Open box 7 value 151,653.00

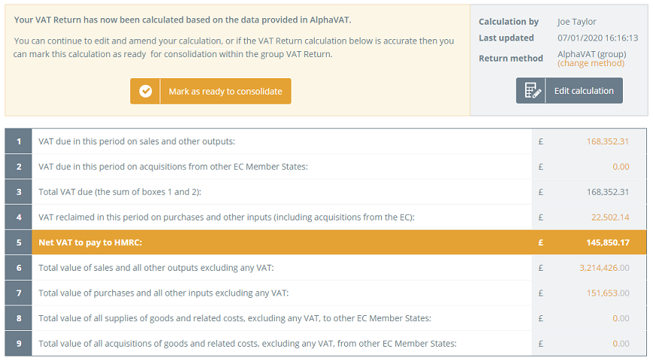(608, 293)
